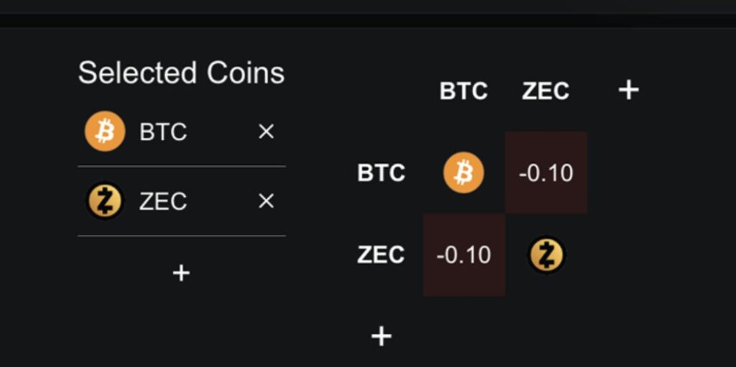
Task: Click the Bitcoin icon inside the correlation matrix
Action: coord(464,172)
